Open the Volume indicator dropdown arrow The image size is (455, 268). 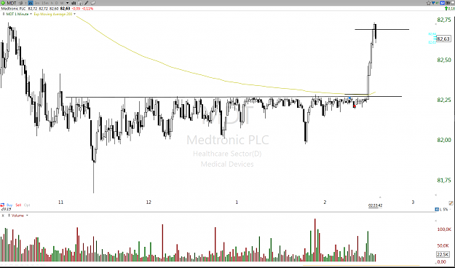(27, 216)
